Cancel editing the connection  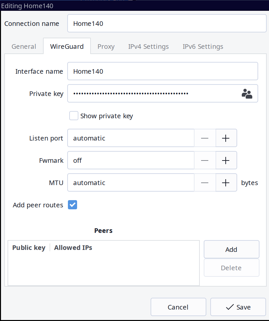[x=178, y=307]
